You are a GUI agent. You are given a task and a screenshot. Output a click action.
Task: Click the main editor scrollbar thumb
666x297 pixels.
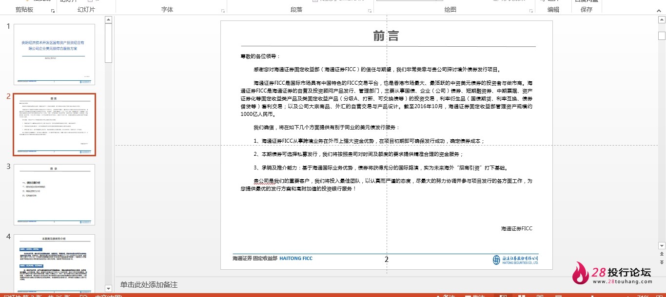point(662,36)
